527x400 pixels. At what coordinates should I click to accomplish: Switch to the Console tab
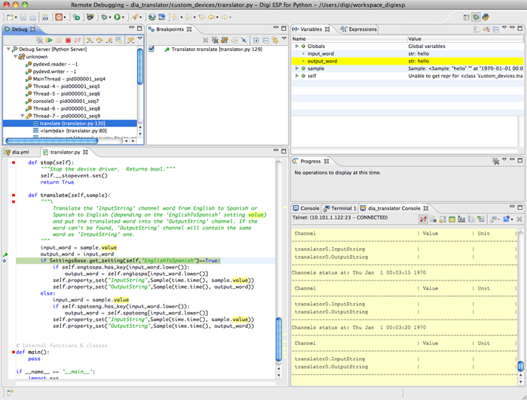(x=306, y=208)
